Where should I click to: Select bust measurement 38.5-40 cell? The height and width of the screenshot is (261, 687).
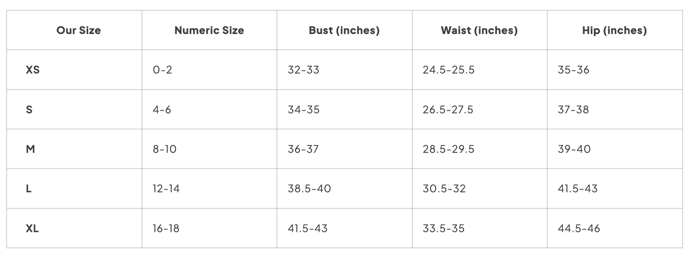pos(310,188)
